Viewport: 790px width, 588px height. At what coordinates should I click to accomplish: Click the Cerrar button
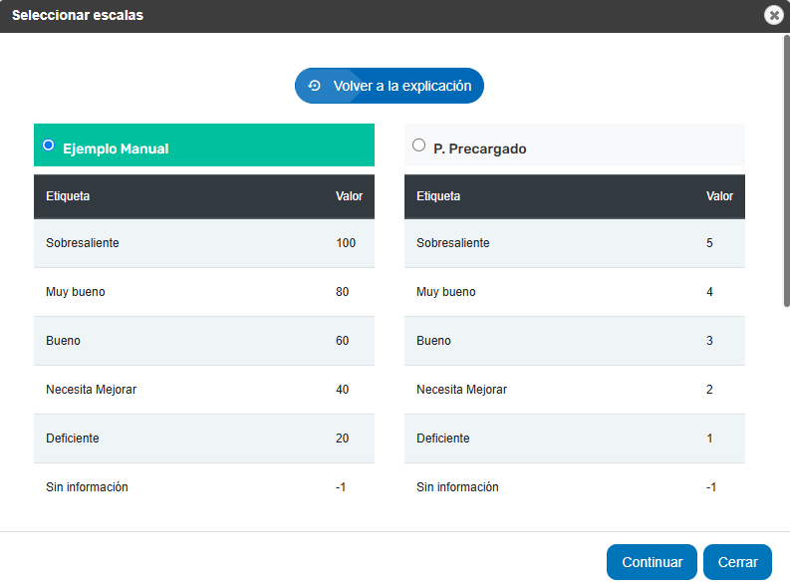737,562
